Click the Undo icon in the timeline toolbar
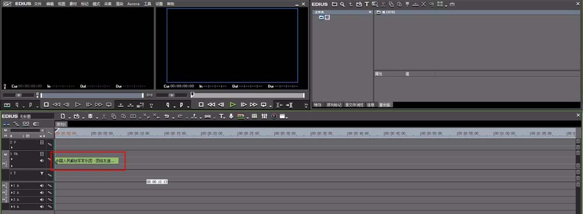 click(167, 116)
